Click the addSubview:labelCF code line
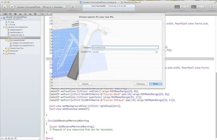217x140 pixels. click(70, 109)
